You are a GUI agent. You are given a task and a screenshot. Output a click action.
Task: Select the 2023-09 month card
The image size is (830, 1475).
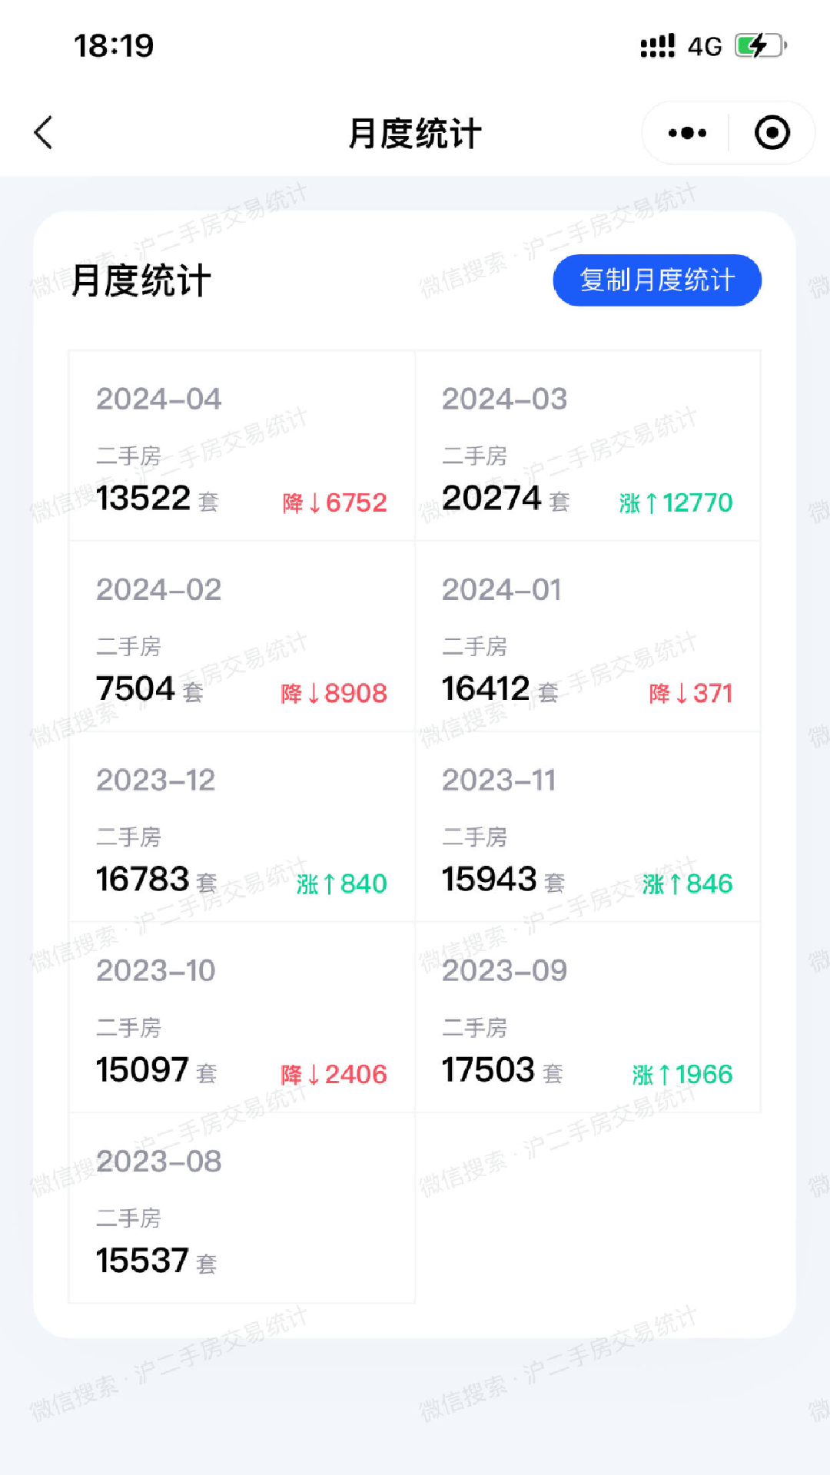(588, 1018)
